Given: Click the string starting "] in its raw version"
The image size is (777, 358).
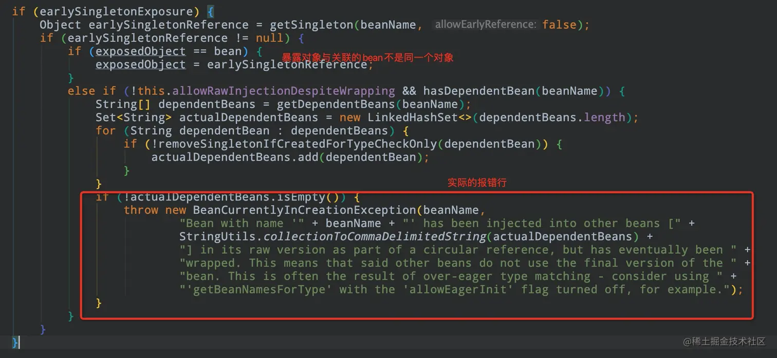Looking at the screenshot, I should (458, 250).
